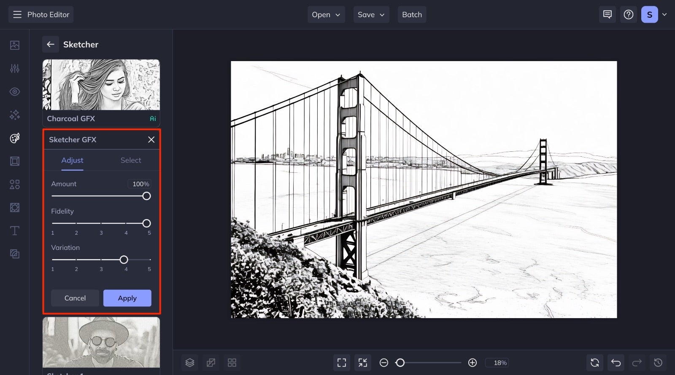
Task: Switch to the Adjust tab
Action: (72, 160)
